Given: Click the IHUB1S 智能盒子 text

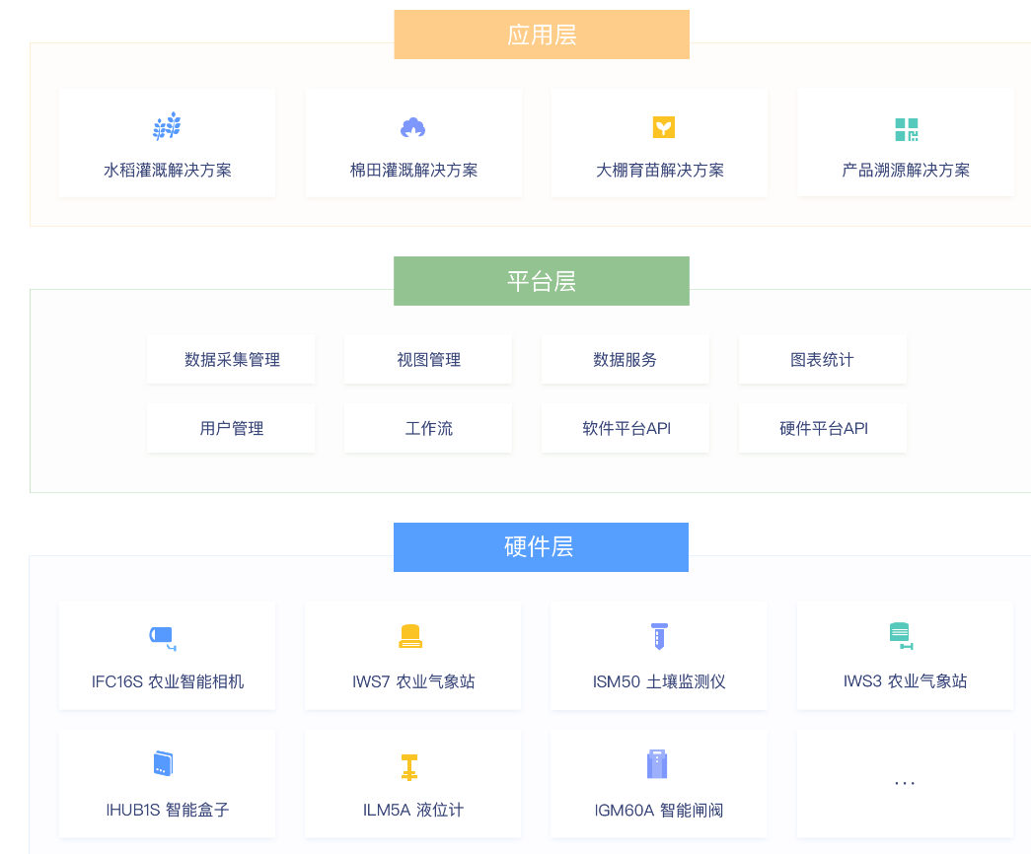Looking at the screenshot, I should click(x=168, y=810).
